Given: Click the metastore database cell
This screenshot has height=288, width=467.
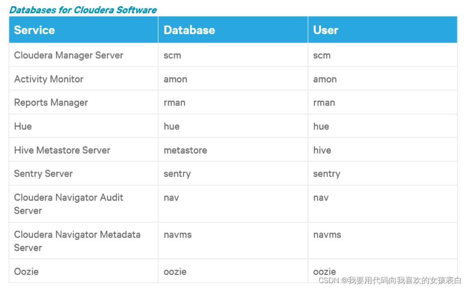Looking at the screenshot, I should (185, 150).
